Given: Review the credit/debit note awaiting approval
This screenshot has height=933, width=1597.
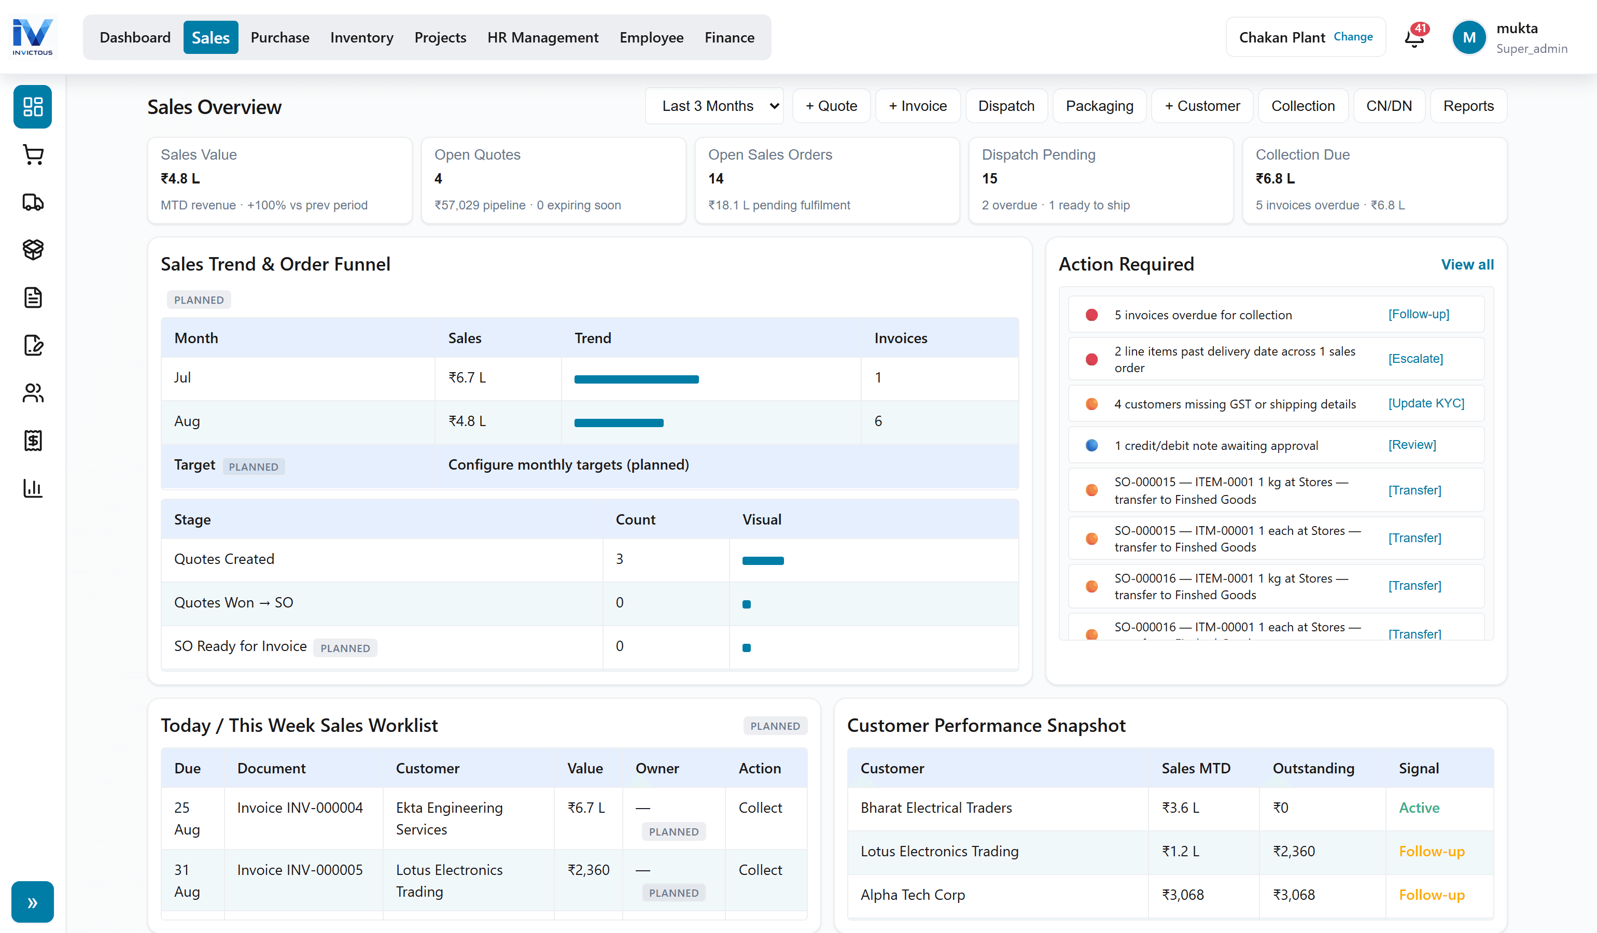Looking at the screenshot, I should (1412, 445).
